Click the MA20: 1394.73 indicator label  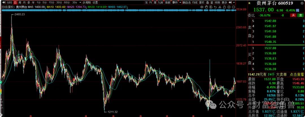pyautogui.click(x=77, y=7)
